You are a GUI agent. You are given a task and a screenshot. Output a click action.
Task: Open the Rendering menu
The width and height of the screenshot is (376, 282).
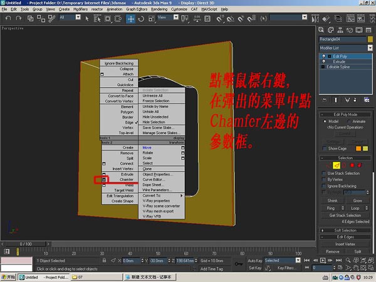point(158,9)
